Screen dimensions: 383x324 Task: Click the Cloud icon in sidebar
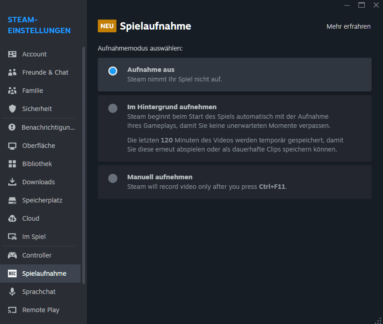(x=12, y=218)
